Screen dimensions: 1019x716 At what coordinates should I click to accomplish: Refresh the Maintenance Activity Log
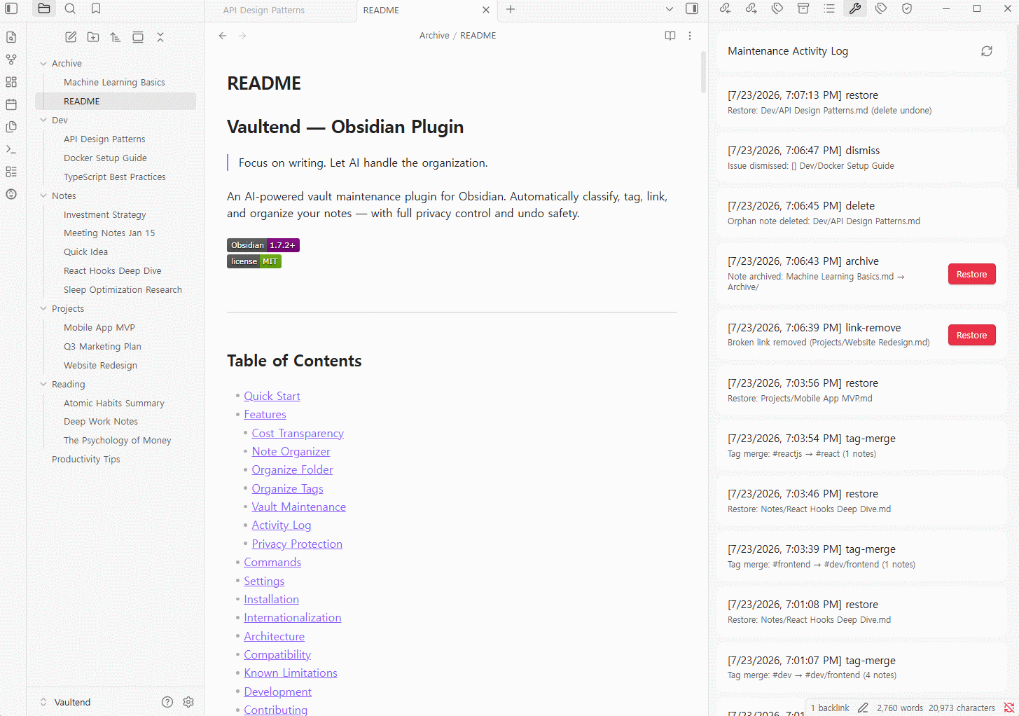(987, 51)
